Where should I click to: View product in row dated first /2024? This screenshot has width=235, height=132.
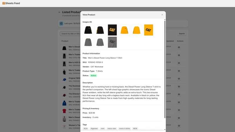click(179, 47)
